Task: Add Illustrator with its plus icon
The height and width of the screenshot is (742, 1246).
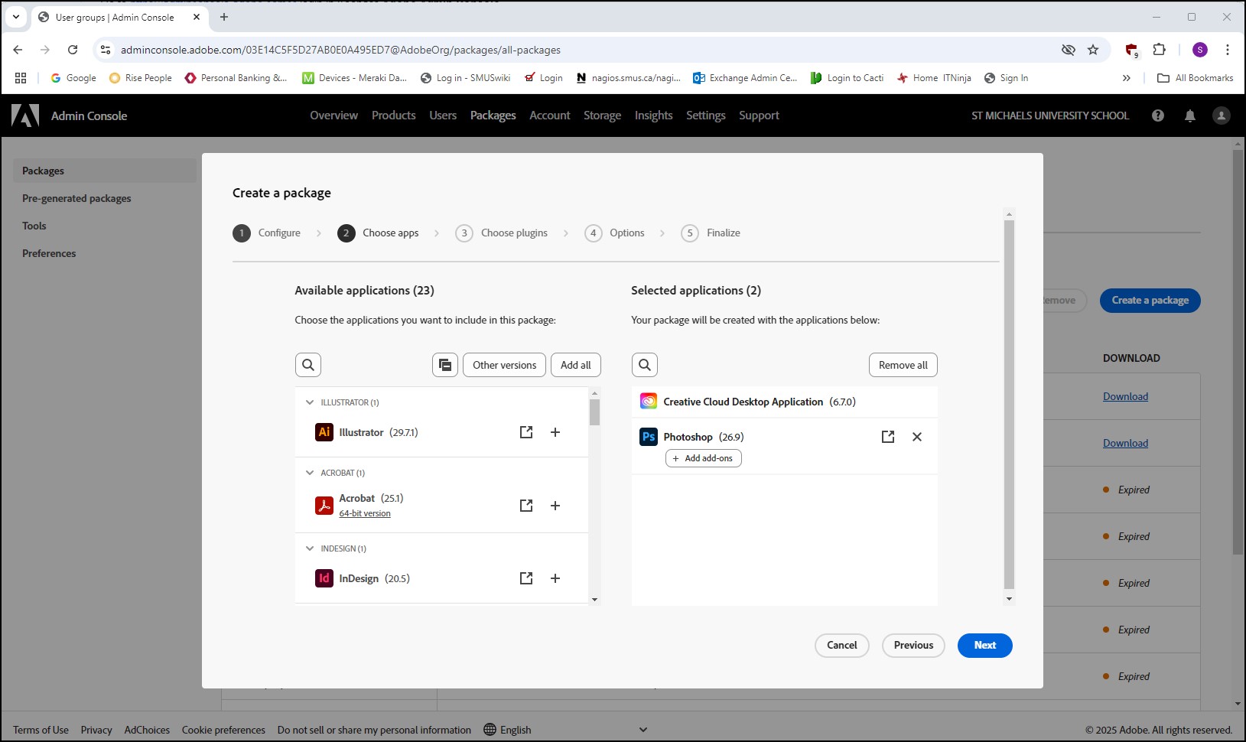Action: coord(555,432)
